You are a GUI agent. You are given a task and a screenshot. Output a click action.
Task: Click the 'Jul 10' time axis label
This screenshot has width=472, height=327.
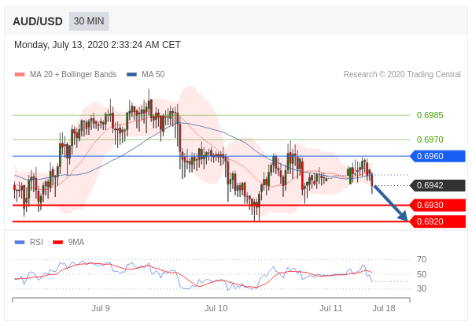point(216,308)
